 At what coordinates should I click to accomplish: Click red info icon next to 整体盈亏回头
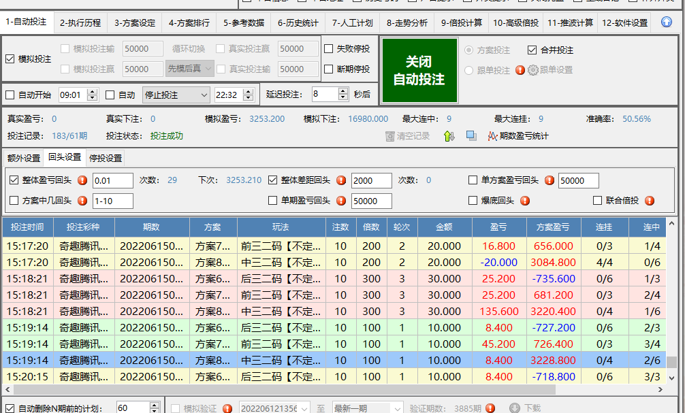tap(82, 180)
